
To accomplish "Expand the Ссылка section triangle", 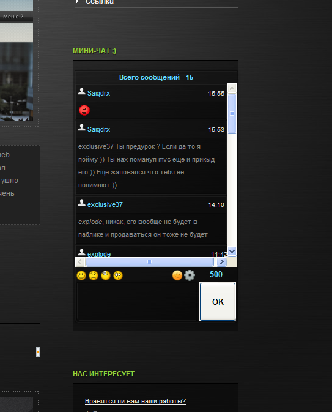I will (78, 2).
